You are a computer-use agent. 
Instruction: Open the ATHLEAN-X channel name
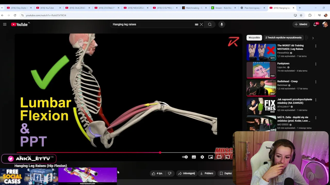[283, 107]
